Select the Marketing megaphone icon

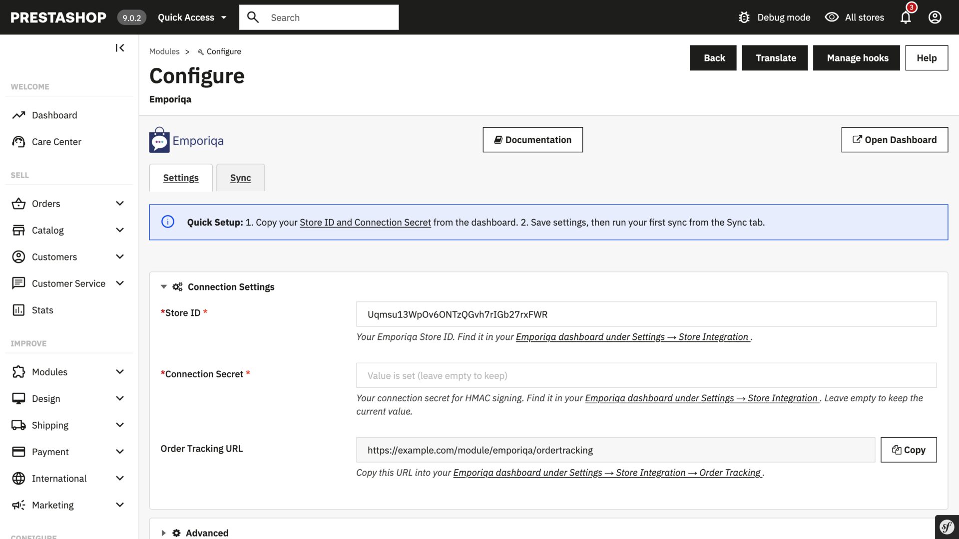[x=18, y=505]
